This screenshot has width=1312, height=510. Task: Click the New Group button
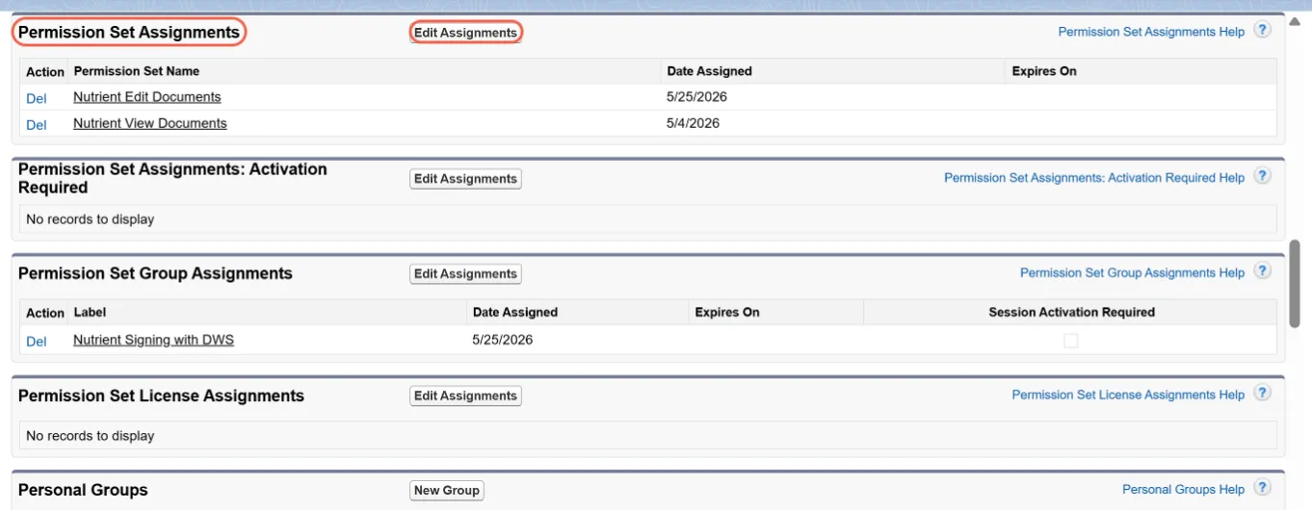pos(447,491)
